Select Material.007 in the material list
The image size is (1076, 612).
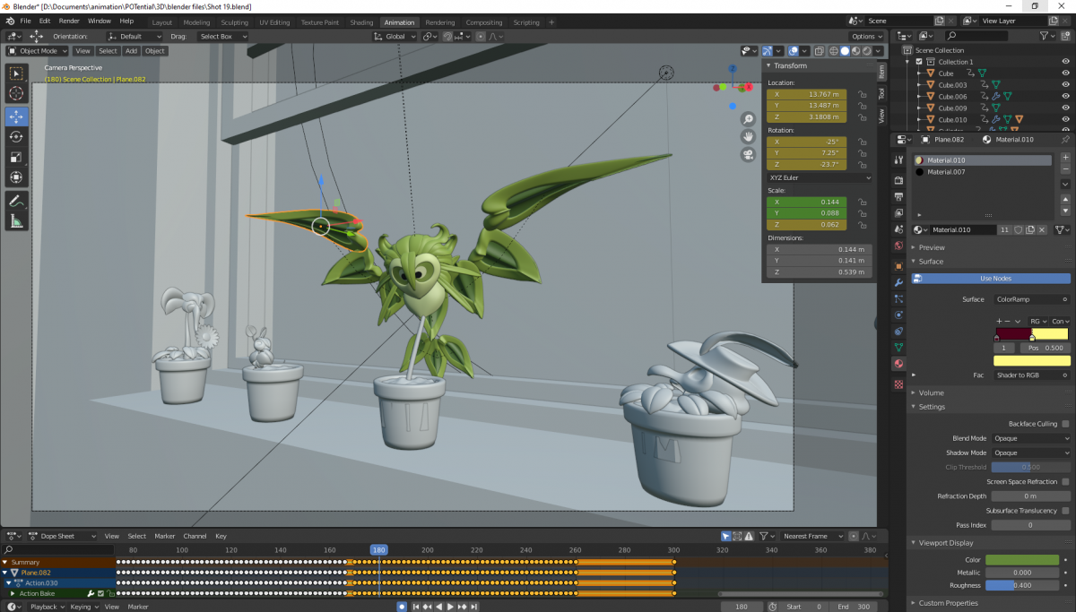click(984, 171)
